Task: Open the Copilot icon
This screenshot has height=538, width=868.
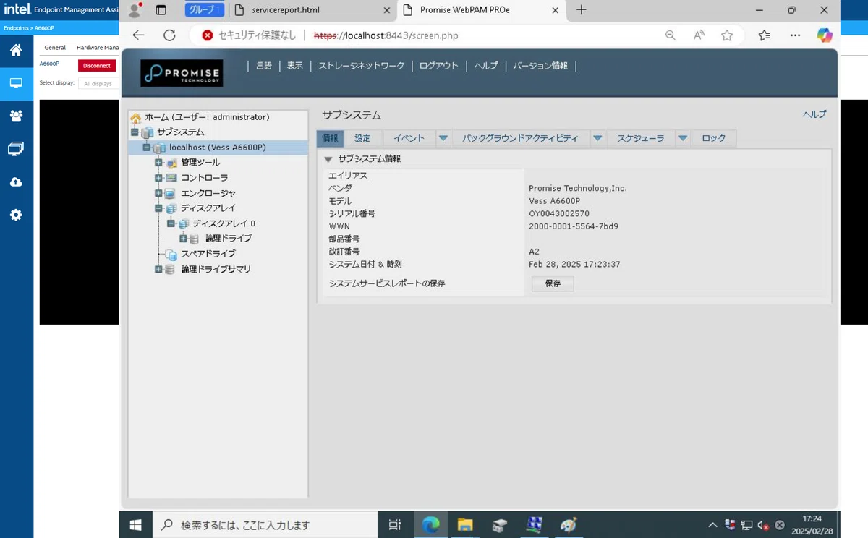Action: pos(825,35)
